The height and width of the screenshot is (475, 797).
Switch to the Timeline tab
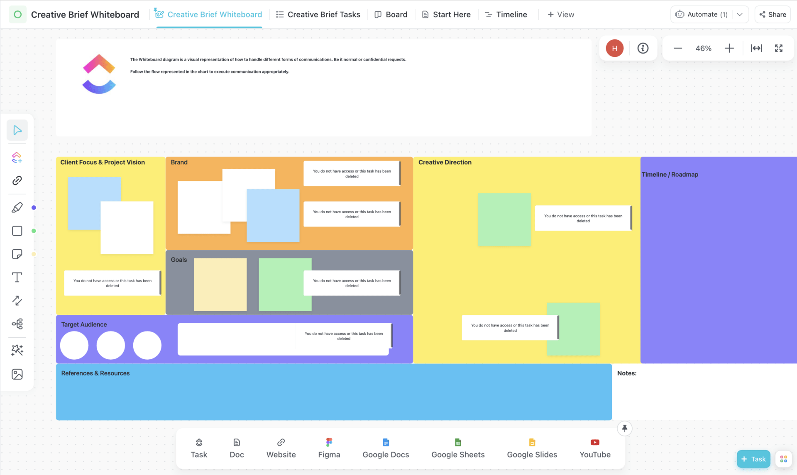510,14
